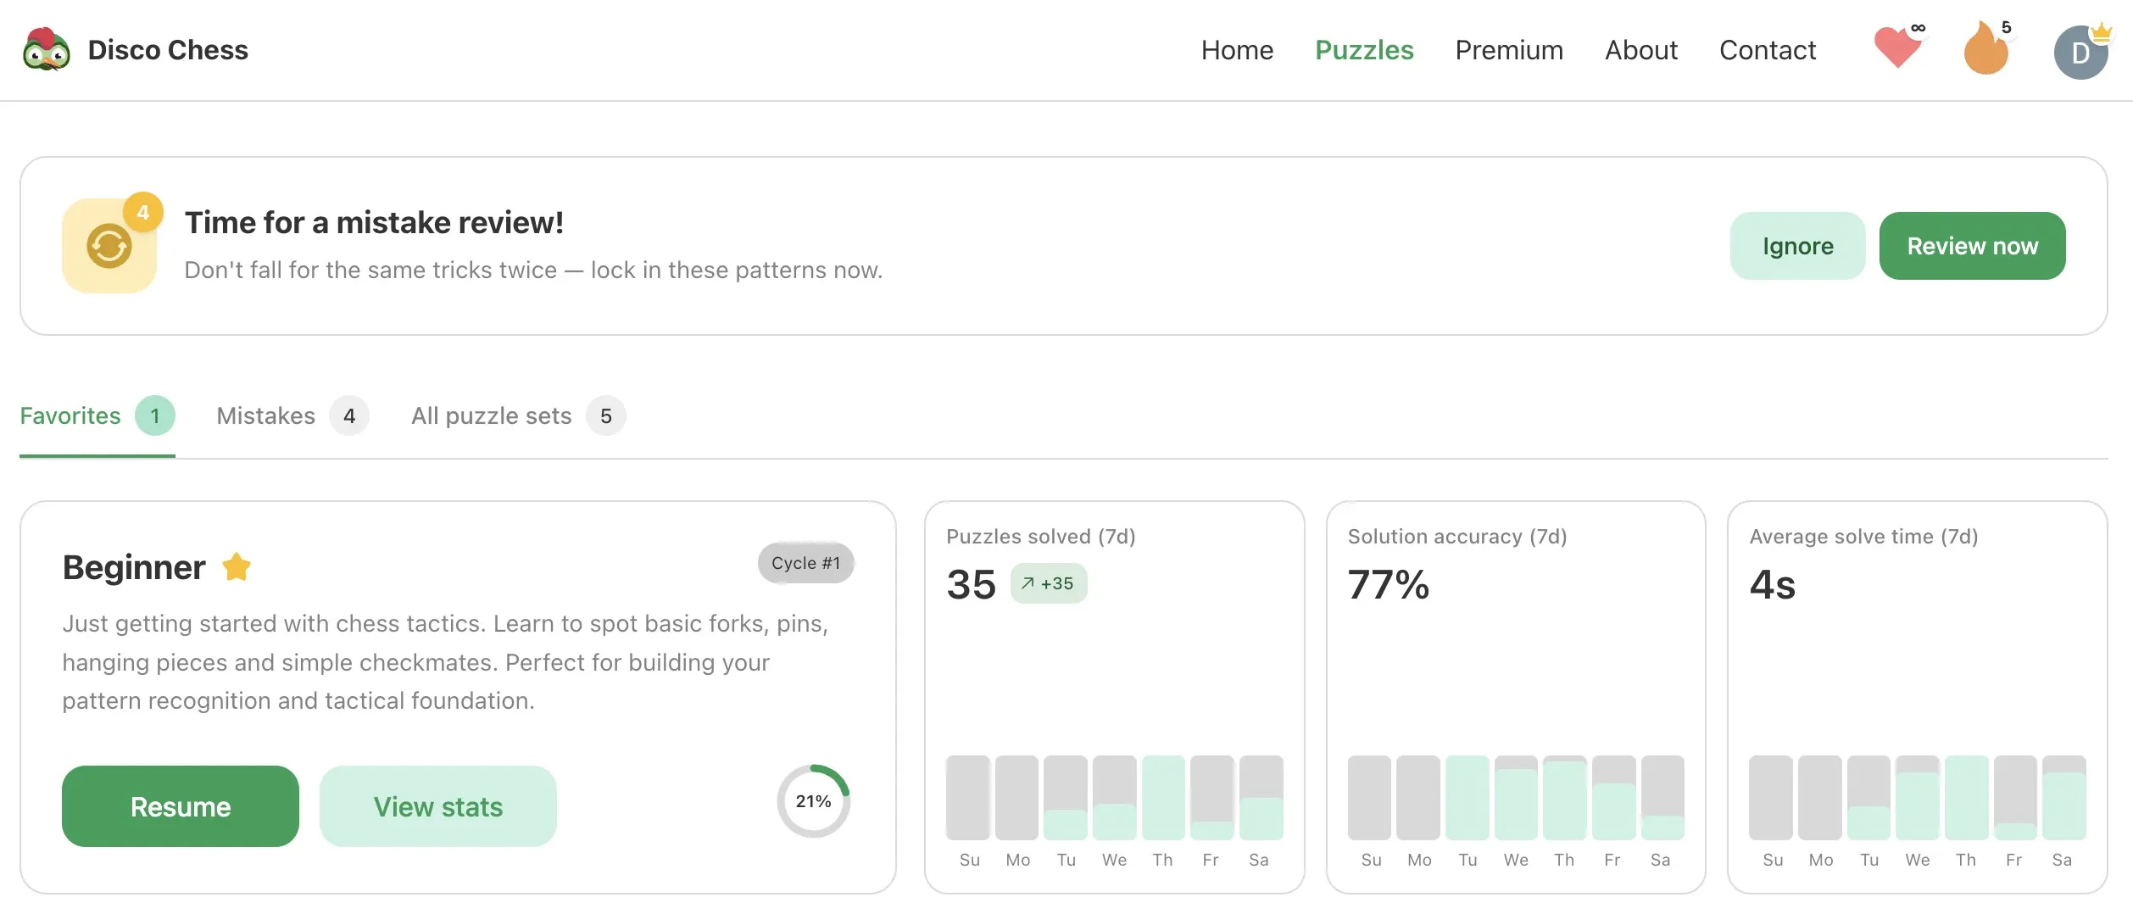Click the Cycle #1 badge
2133x914 pixels.
tap(805, 563)
